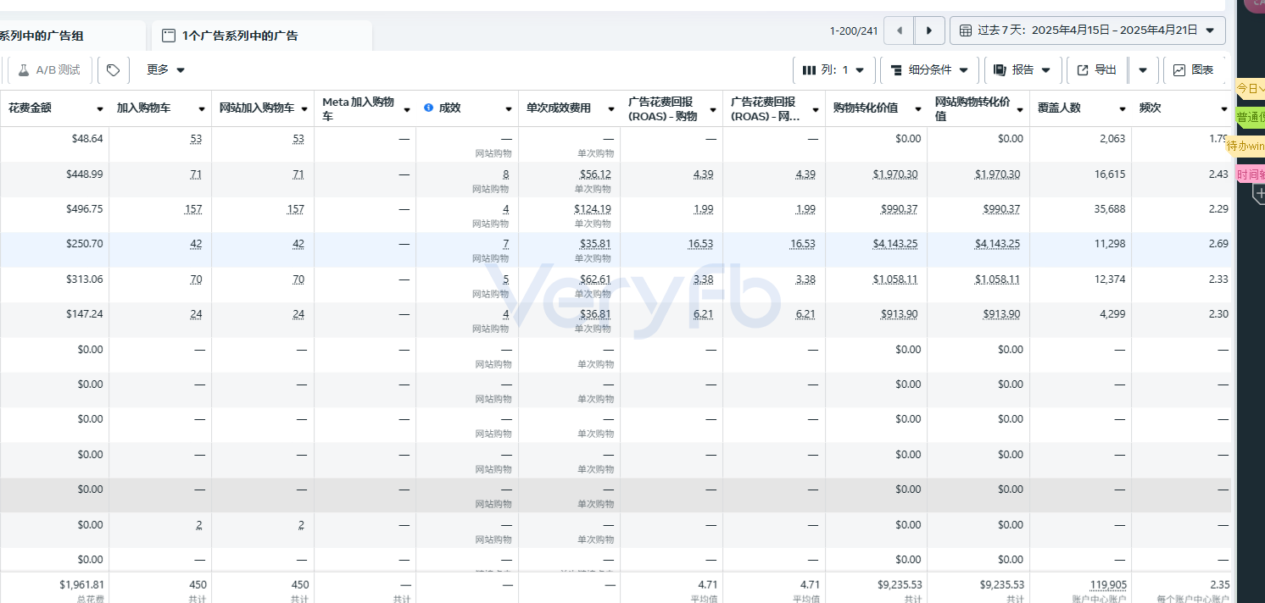Open the linked result value 8
The height and width of the screenshot is (603, 1265).
pos(505,174)
